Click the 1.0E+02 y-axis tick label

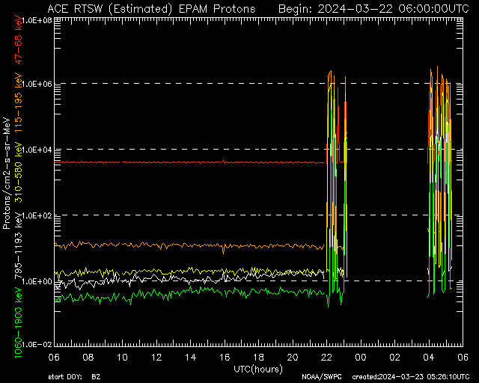pos(38,215)
